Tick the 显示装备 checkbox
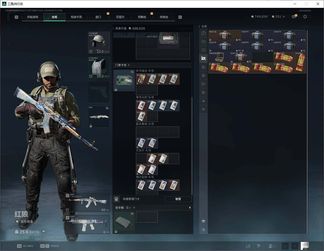The width and height of the screenshot is (324, 251). click(17, 221)
